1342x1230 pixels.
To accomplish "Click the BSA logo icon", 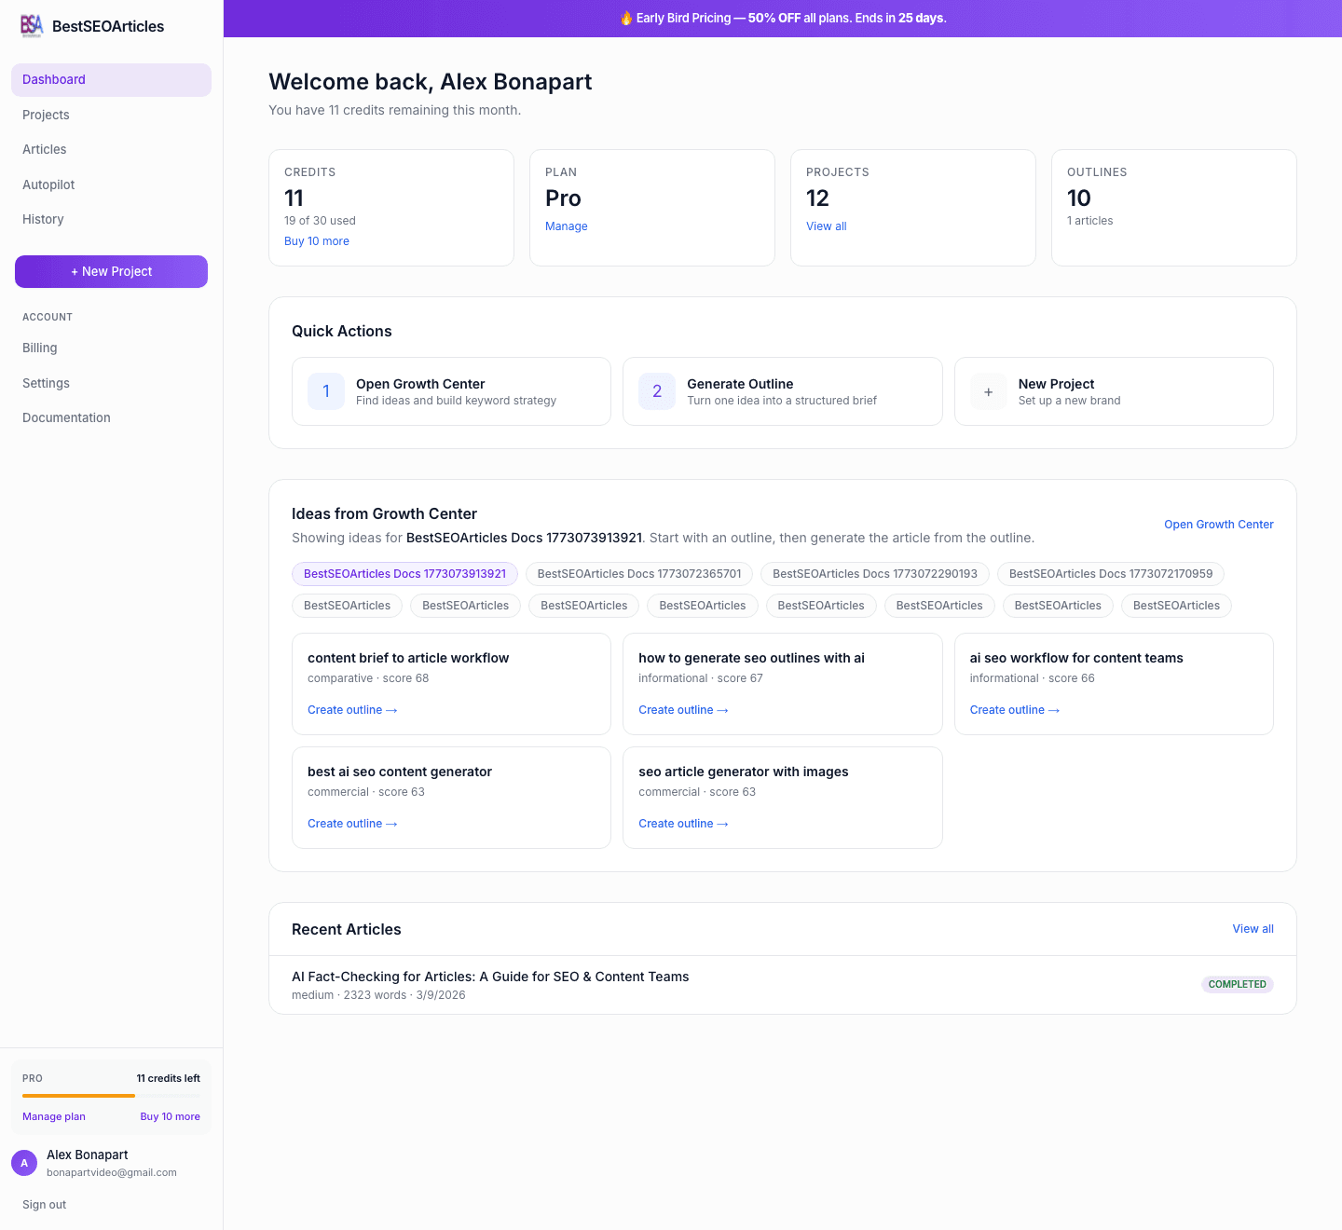I will click(32, 26).
